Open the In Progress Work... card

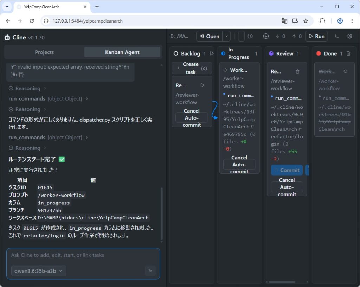pos(239,70)
